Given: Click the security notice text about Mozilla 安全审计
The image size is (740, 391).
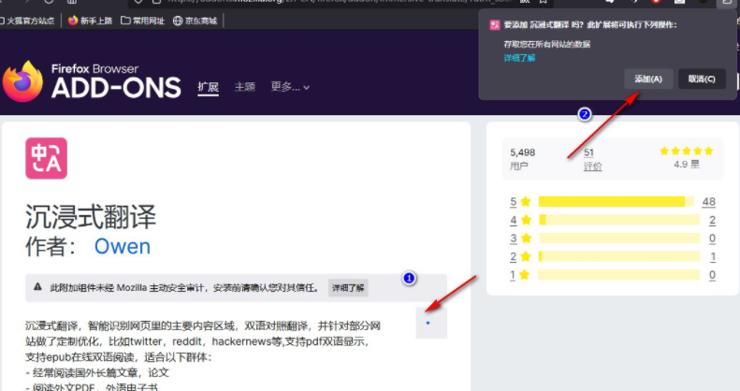Looking at the screenshot, I should 184,288.
